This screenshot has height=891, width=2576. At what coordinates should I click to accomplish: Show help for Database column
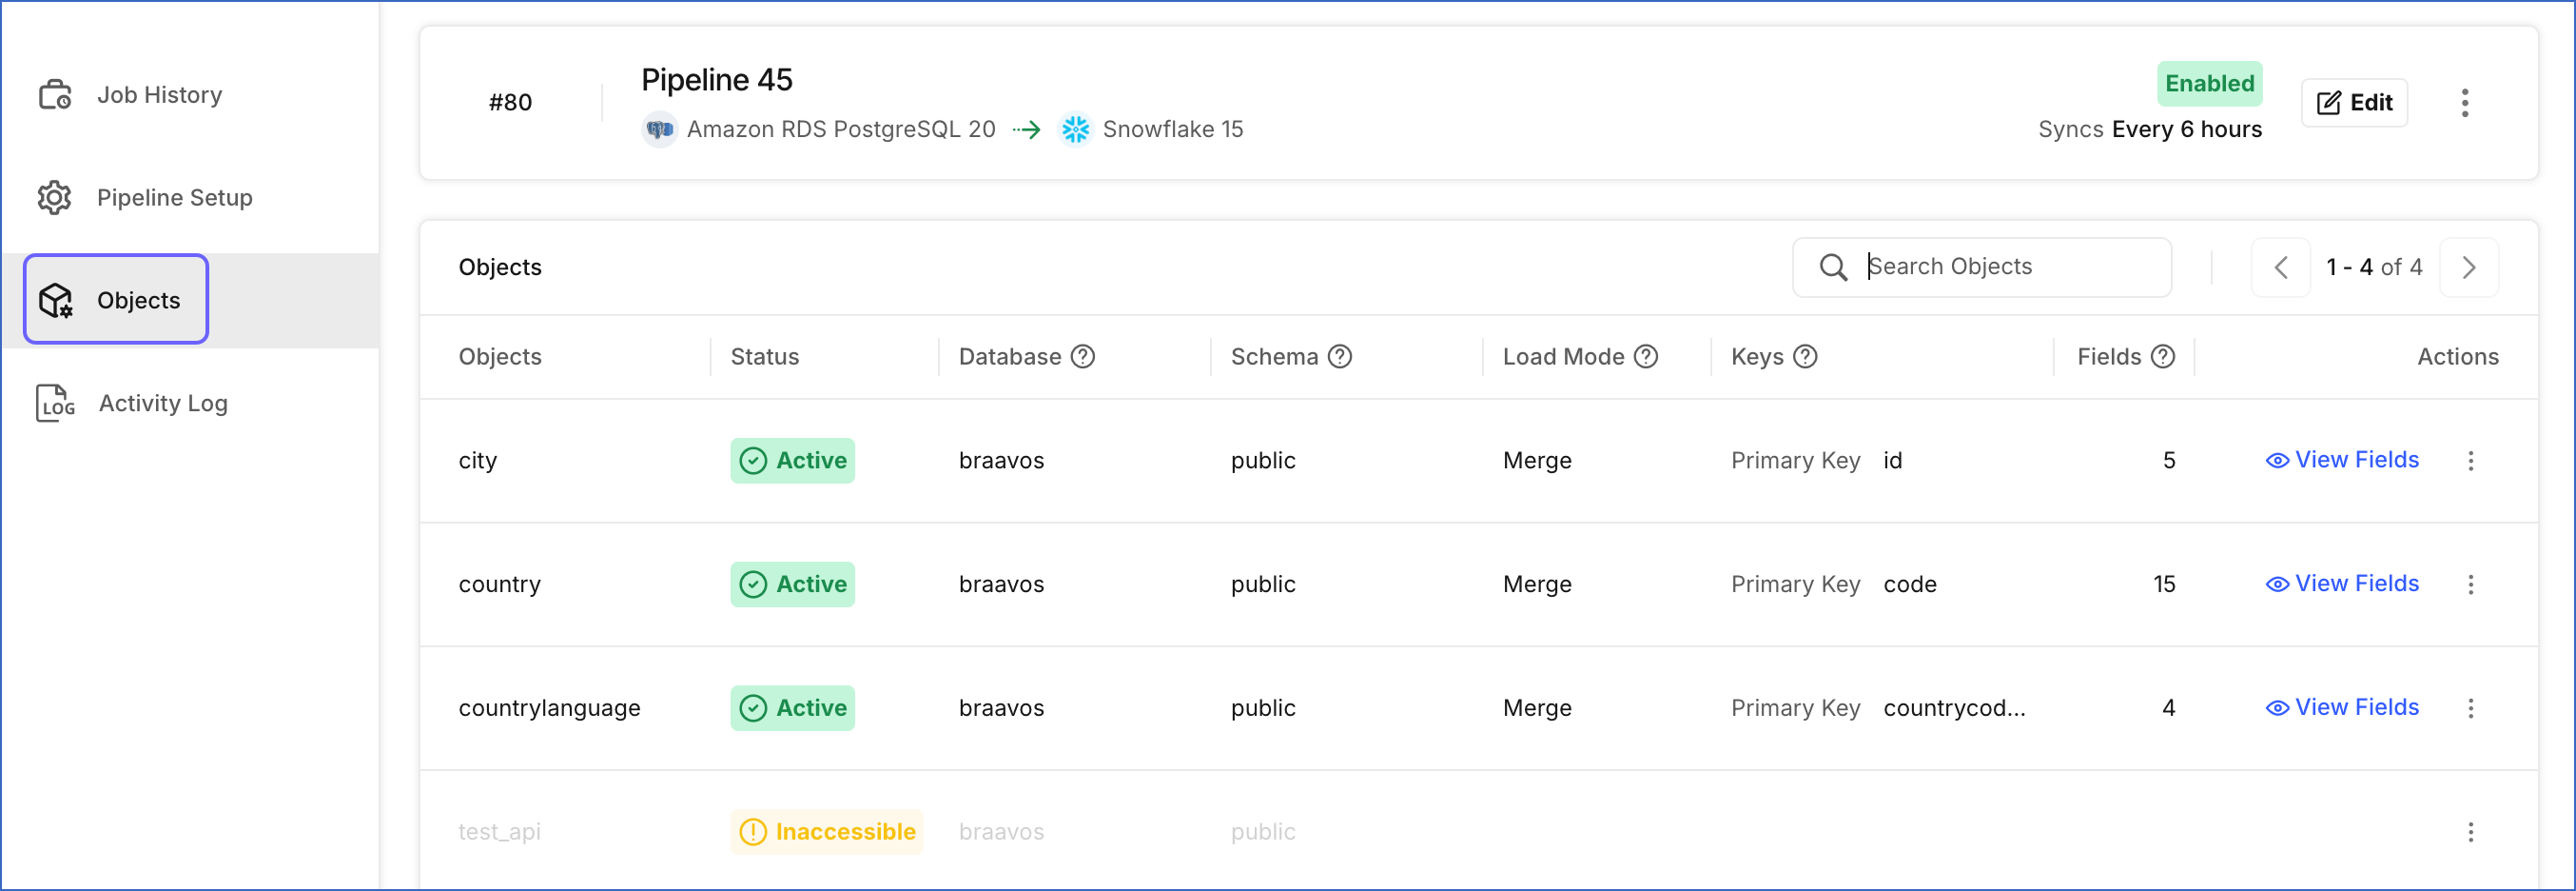1083,357
